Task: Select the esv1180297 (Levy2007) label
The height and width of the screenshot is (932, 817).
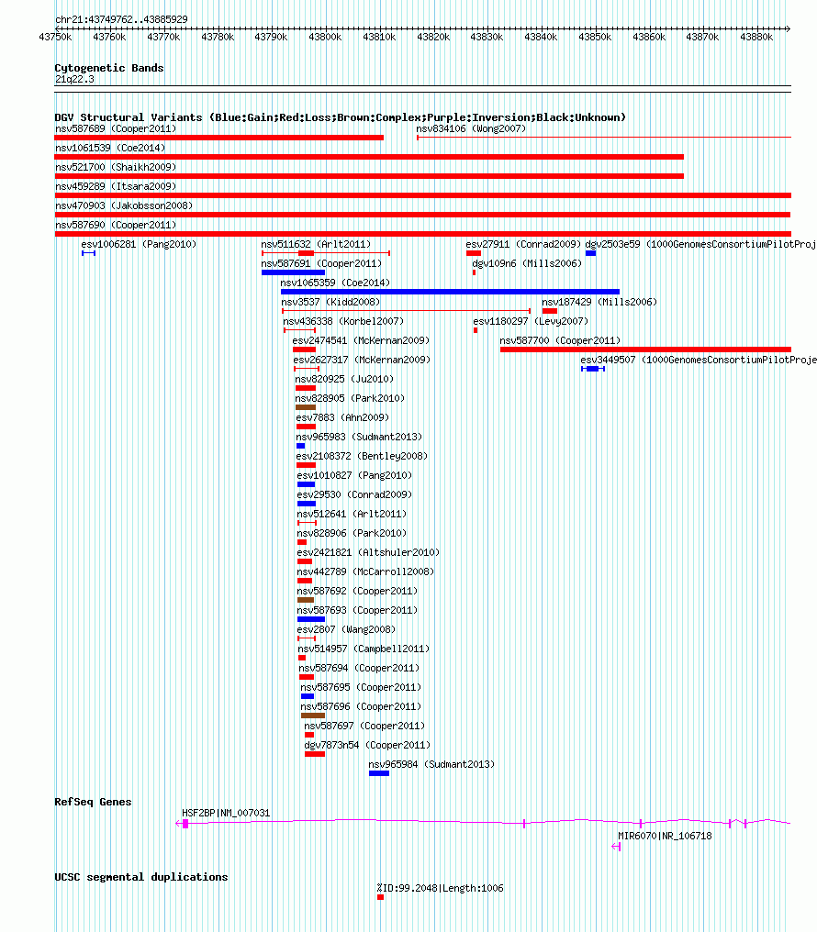Action: [531, 322]
